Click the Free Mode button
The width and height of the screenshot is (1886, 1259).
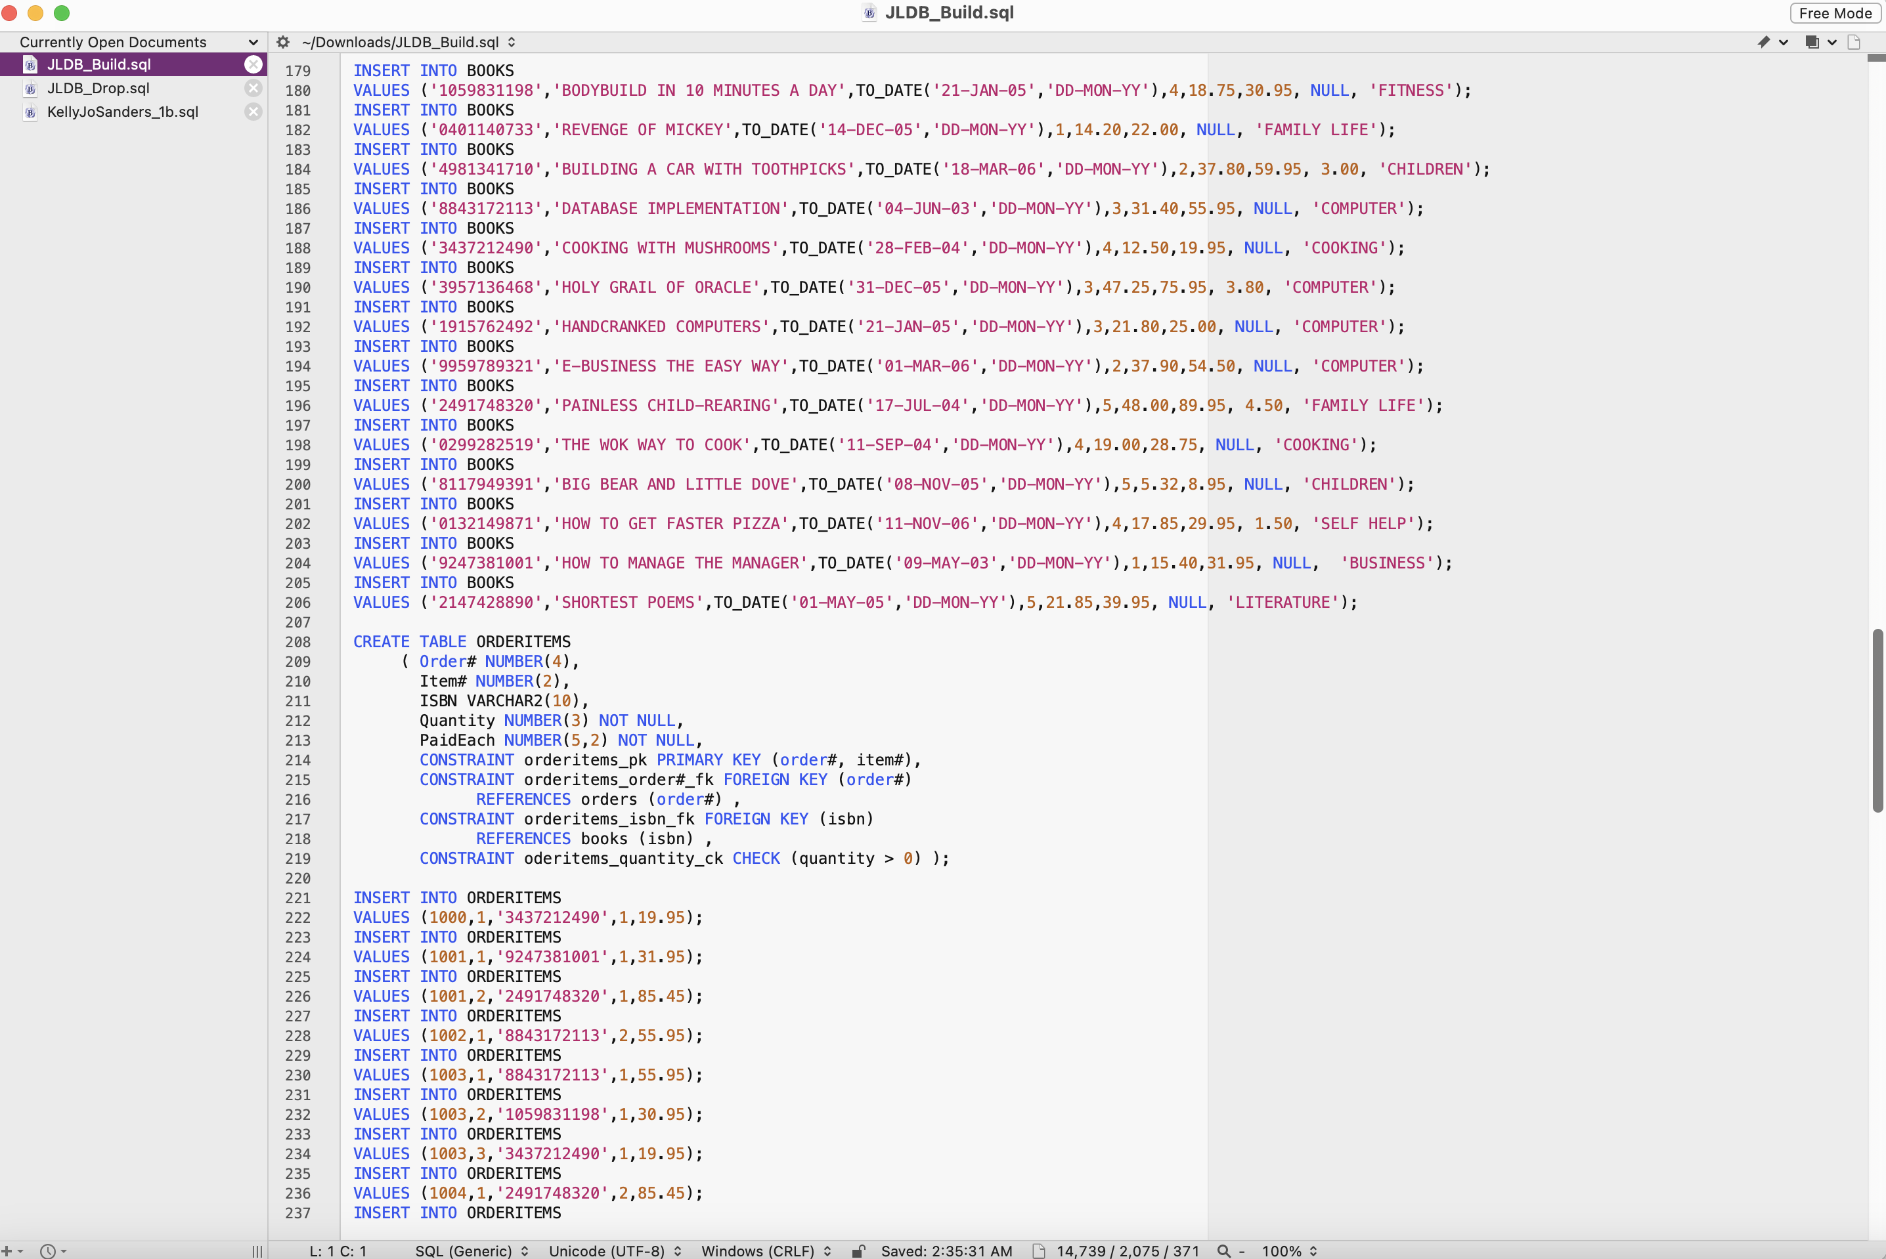(1835, 13)
